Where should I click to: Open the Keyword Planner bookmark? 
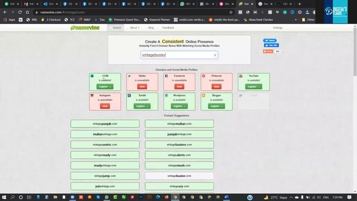coord(157,20)
